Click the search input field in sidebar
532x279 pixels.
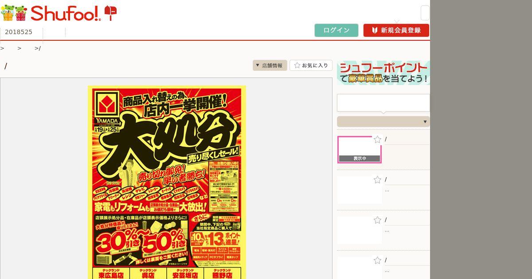coord(383,103)
